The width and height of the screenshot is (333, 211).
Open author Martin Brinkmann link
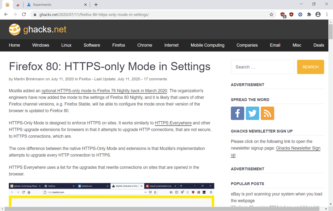[x=29, y=79]
